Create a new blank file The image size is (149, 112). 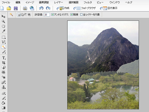coord(2,8)
